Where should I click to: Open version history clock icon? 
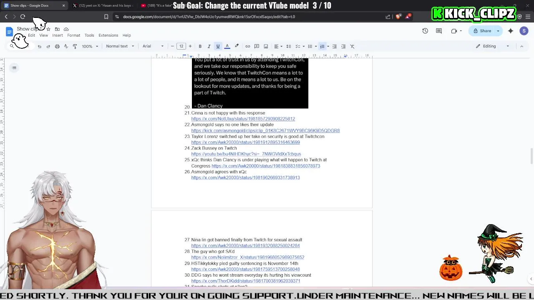[425, 31]
